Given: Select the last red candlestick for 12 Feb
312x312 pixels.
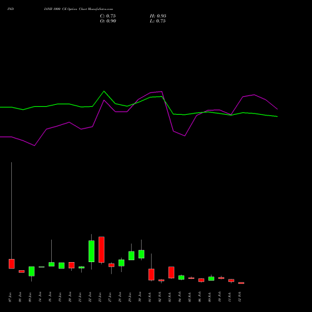Looking at the screenshot, I should point(241,283).
